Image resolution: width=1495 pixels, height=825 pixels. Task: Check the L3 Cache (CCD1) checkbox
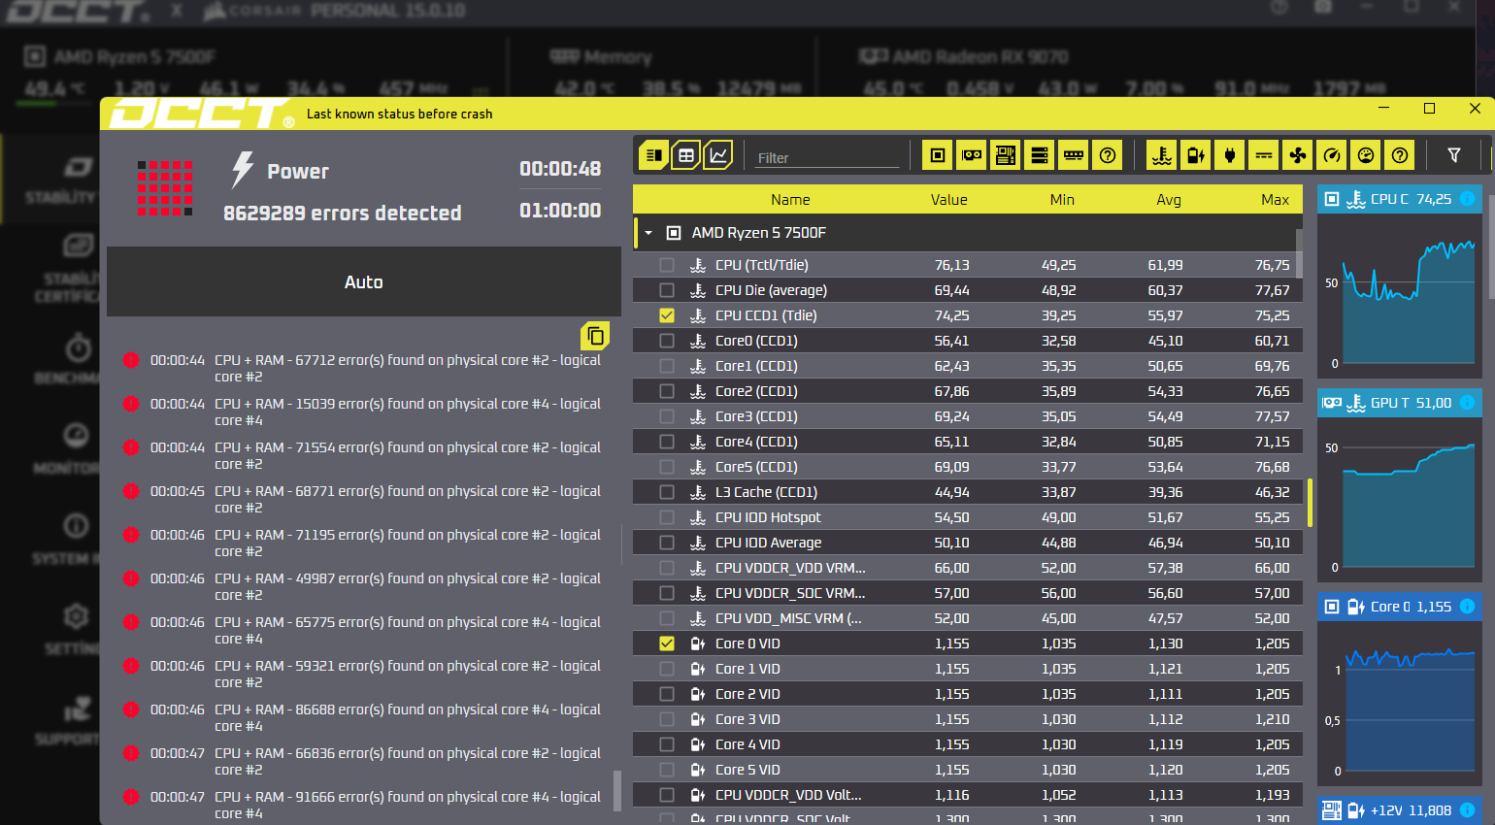click(x=666, y=492)
